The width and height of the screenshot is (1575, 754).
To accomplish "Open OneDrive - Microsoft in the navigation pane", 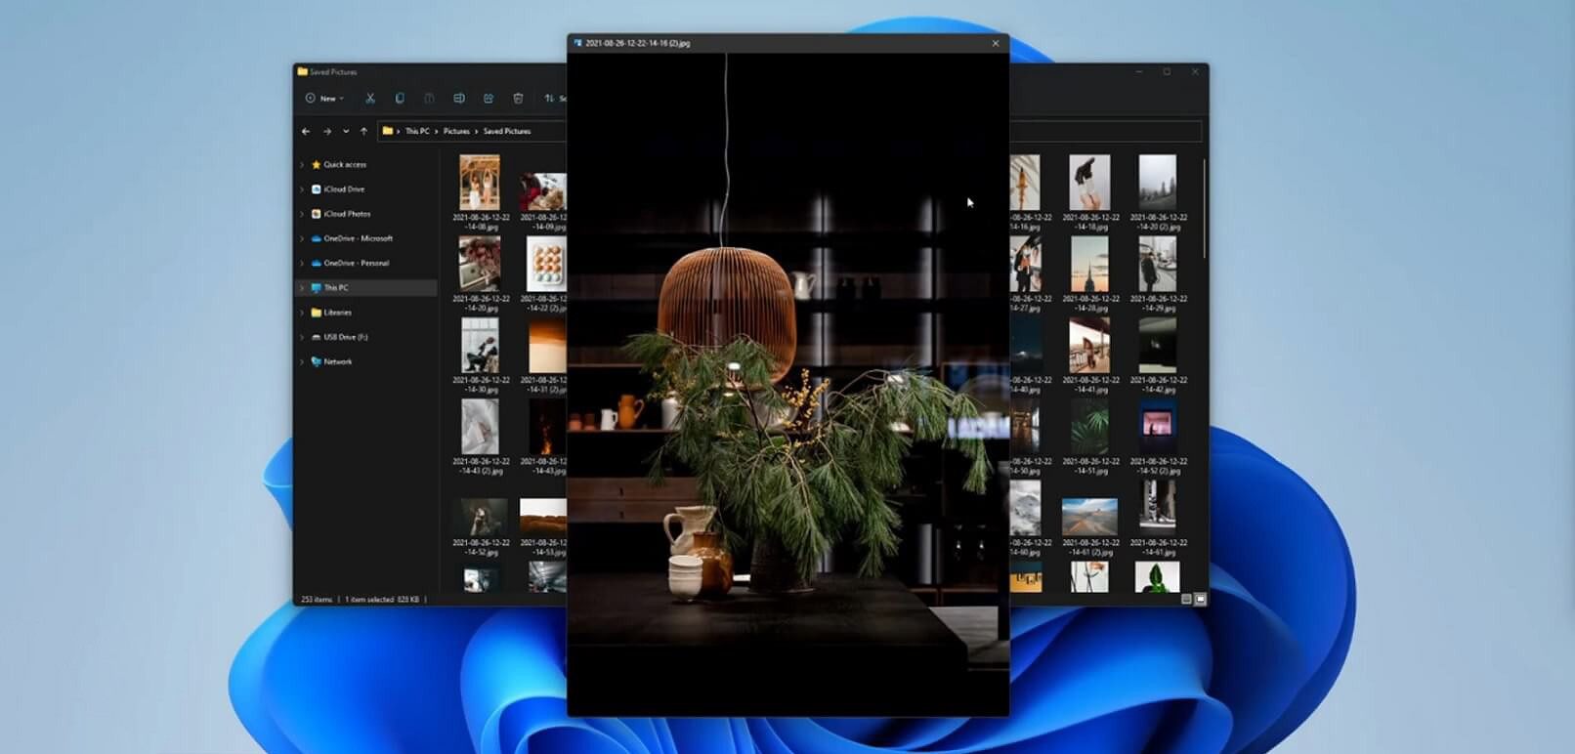I will click(x=358, y=238).
